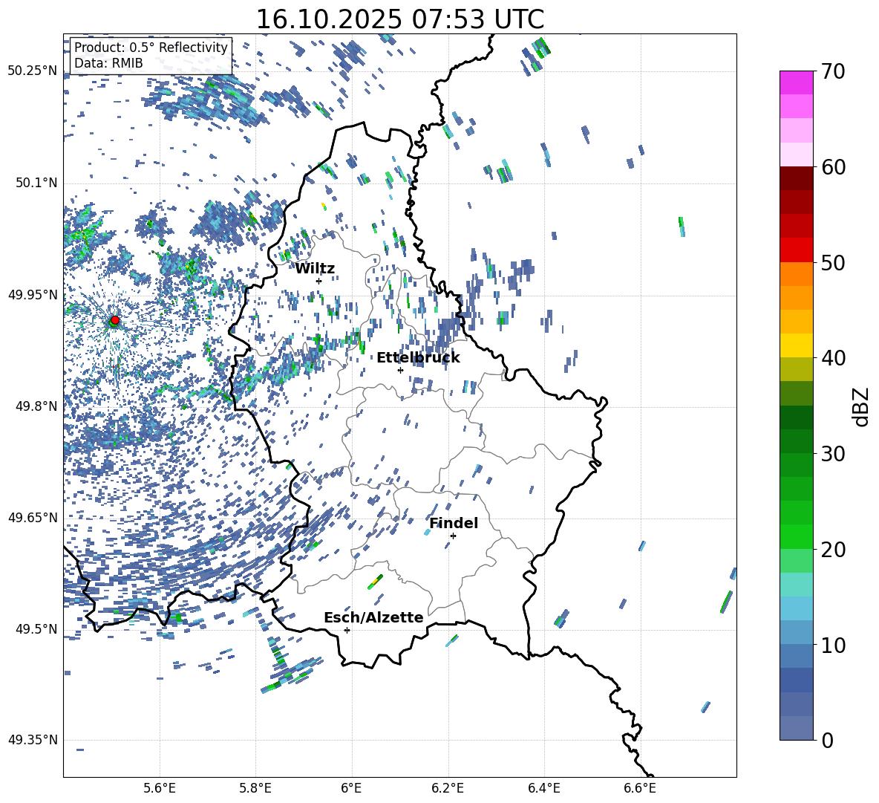The height and width of the screenshot is (803, 879).
Task: Pick the bright red colorbar swatch above 50
Action: point(797,250)
